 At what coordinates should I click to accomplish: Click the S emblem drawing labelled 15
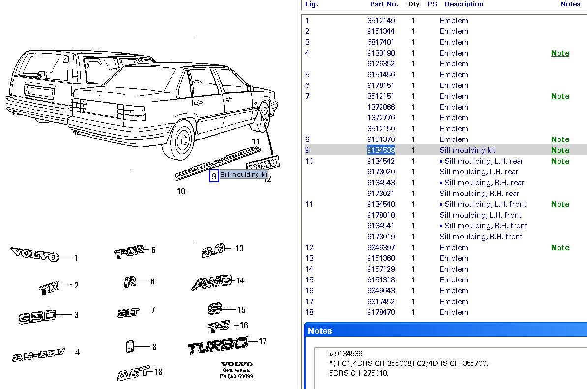215,309
